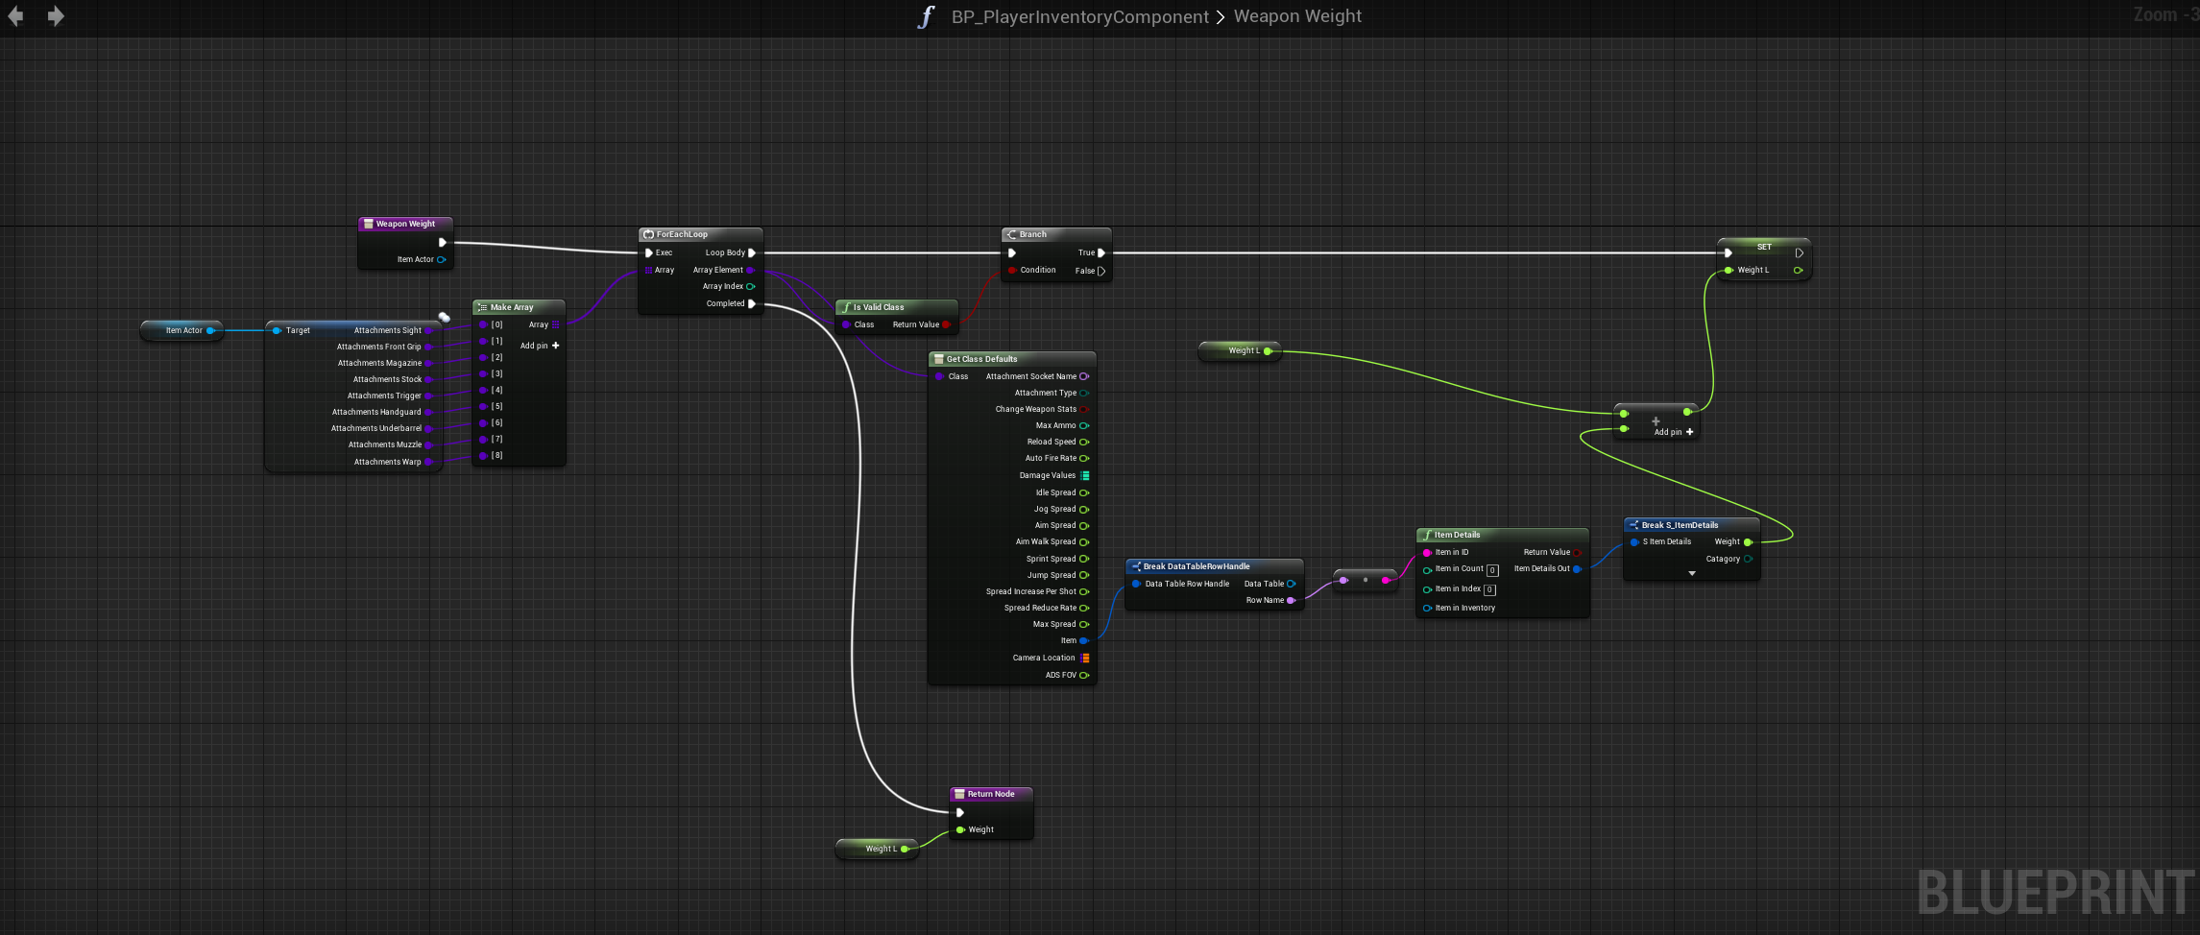
Task: Select the Make Array node icon
Action: [x=482, y=307]
